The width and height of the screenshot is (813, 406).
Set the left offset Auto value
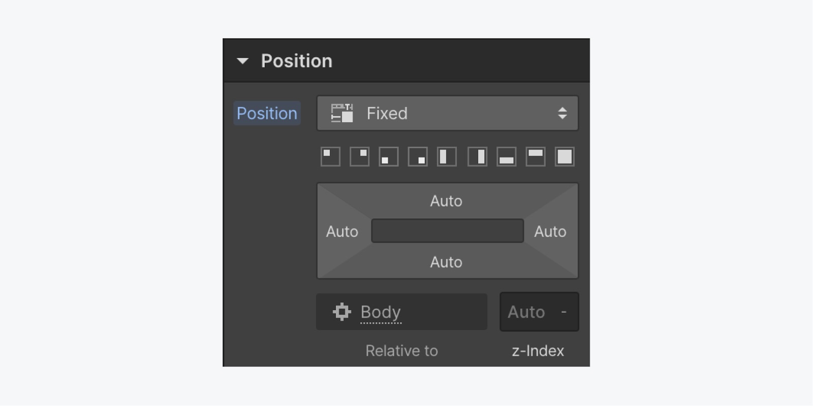342,231
